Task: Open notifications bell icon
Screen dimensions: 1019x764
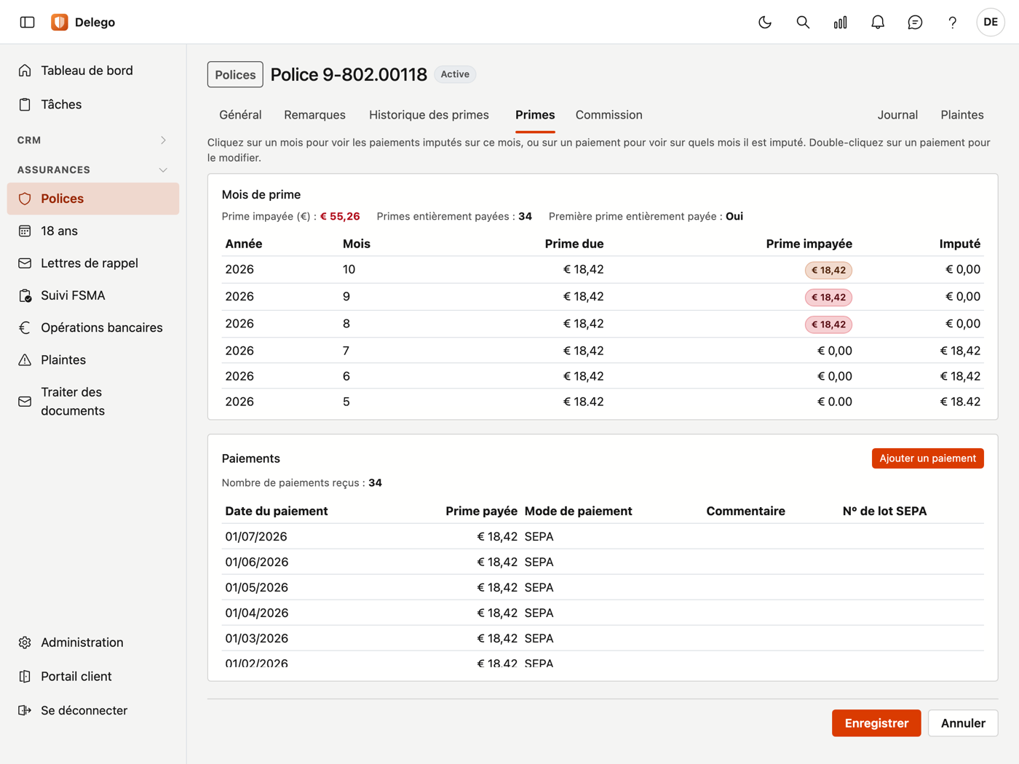Action: (878, 23)
